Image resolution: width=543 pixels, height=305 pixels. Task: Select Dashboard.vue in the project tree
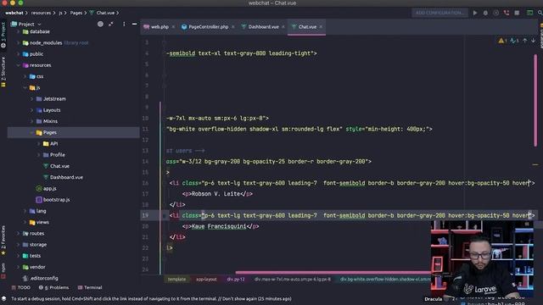click(66, 177)
